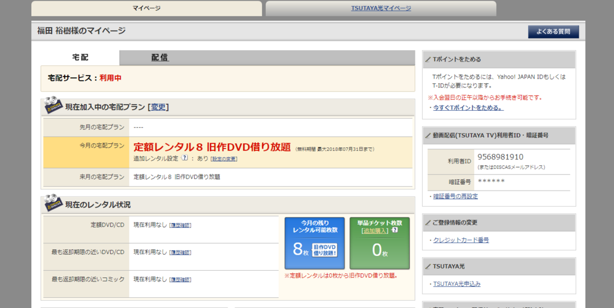This screenshot has height=308, width=614.
Task: Open 履歴確認 link for 最も返却期限の近いDVD/CD
Action: pyautogui.click(x=180, y=253)
